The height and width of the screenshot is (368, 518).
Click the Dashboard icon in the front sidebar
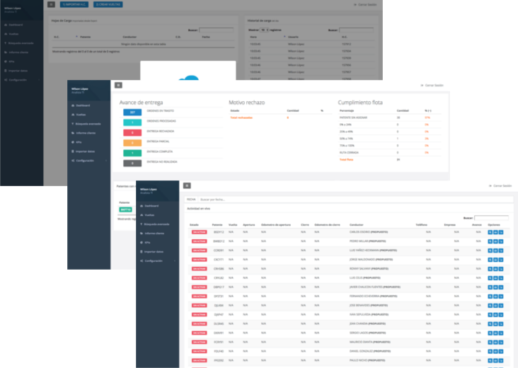(x=142, y=205)
